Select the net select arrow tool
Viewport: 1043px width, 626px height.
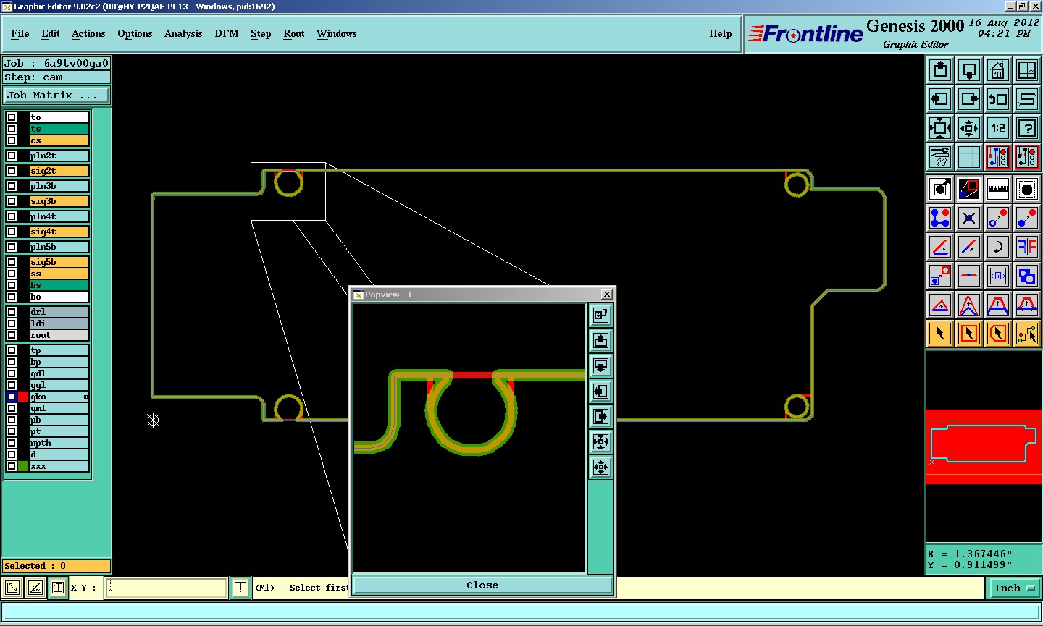[x=1027, y=334]
